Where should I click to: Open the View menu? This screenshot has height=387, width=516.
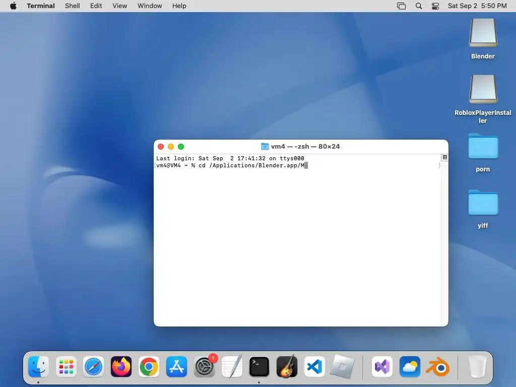click(120, 6)
